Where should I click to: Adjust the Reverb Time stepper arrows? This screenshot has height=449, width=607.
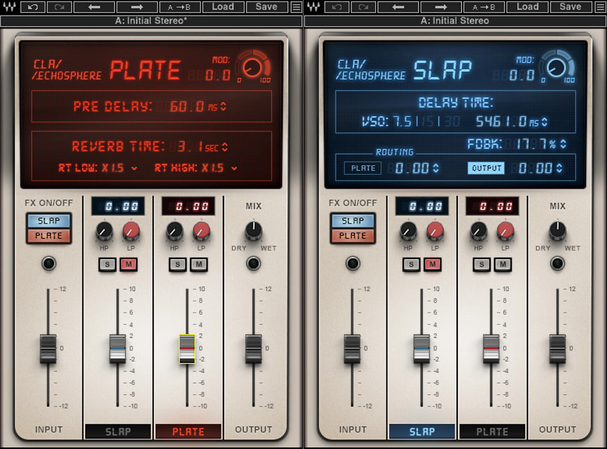(225, 147)
